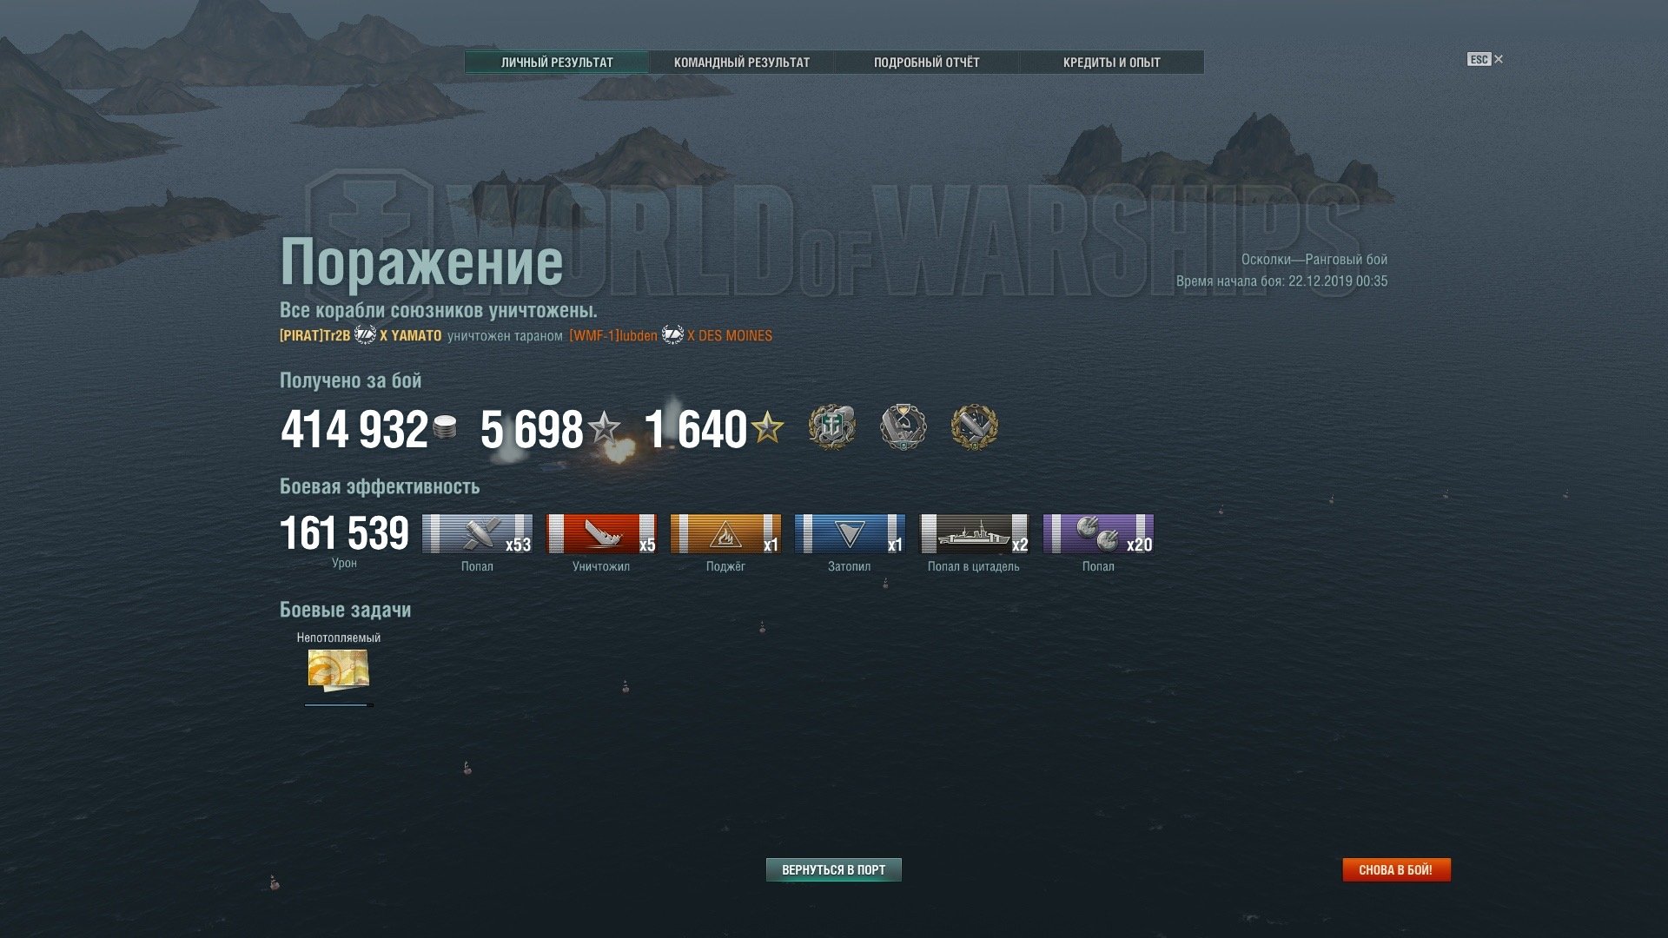Open the Командный результат tab
This screenshot has width=1668, height=938.
(741, 63)
